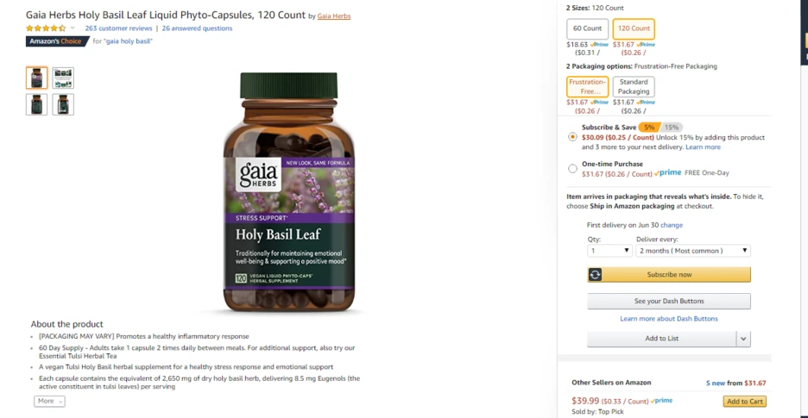Open the Qty dropdown
The image size is (808, 418).
coord(609,251)
